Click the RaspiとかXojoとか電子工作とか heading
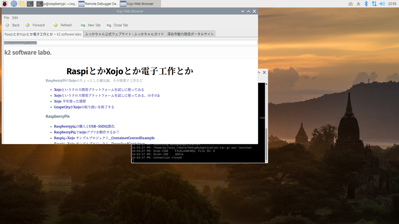The height and width of the screenshot is (224, 399). coord(130,71)
